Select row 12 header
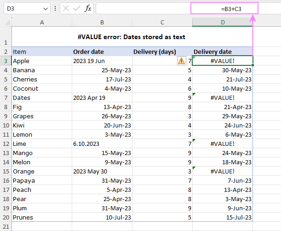 click(6, 144)
